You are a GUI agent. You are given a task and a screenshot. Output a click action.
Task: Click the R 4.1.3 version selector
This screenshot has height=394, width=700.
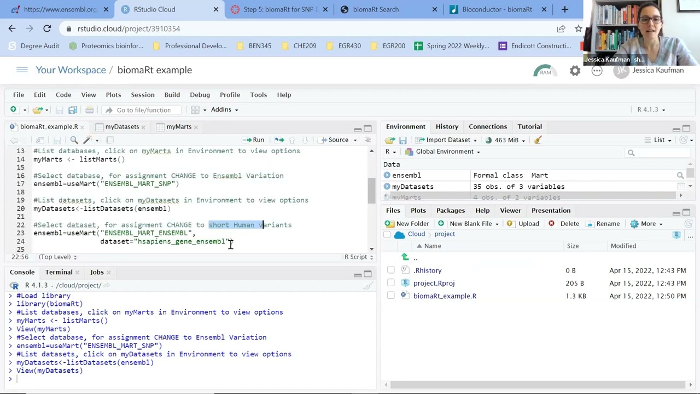pos(651,109)
